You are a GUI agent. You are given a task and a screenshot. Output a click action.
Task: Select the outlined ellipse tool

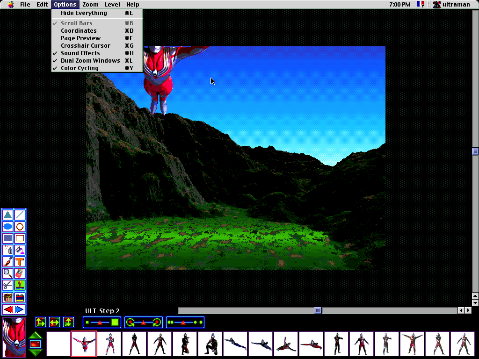[x=20, y=227]
